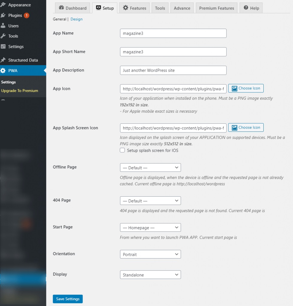Image resolution: width=293 pixels, height=306 pixels.
Task: Click into the App Description text field
Action: 173,70
